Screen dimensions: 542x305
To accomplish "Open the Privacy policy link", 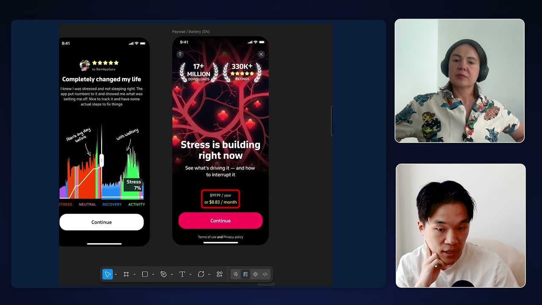I will click(233, 237).
